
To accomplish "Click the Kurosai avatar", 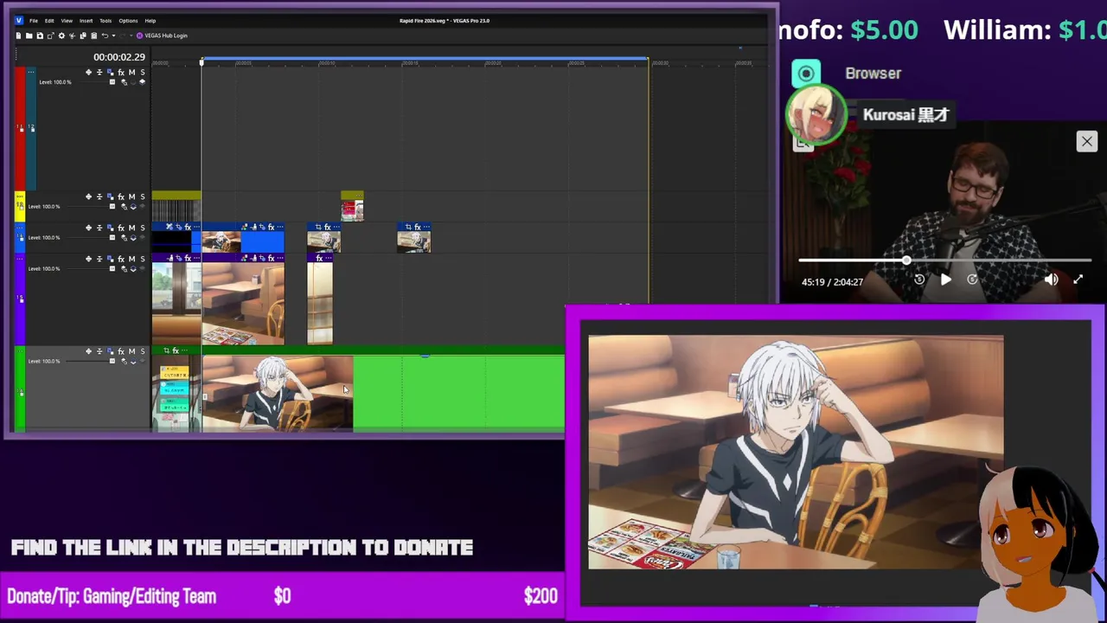I will tap(816, 114).
